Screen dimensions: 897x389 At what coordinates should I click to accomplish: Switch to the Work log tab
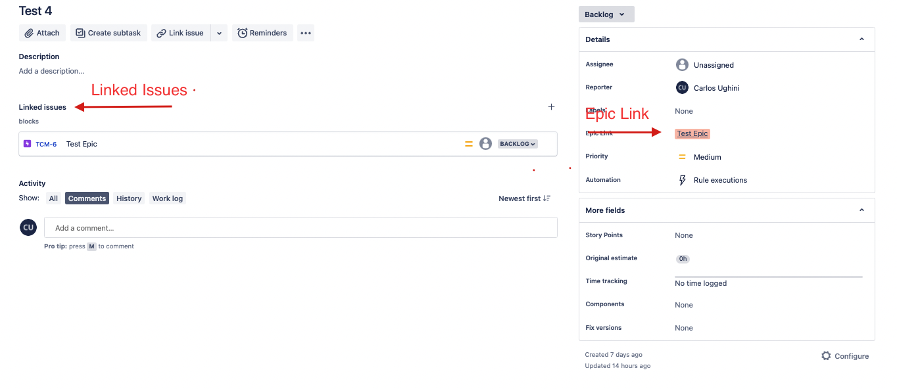[x=167, y=198]
